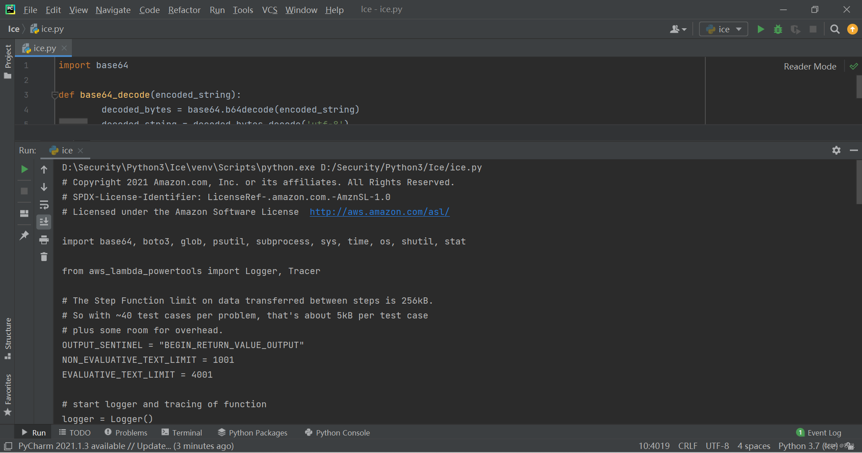The image size is (862, 453).
Task: Click PyCharm update available notification
Action: (x=126, y=446)
